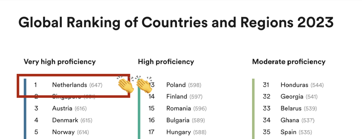Screen dimensions: 362x139
Task: Click the Bulgaria (589) entry
Action: 186,120
